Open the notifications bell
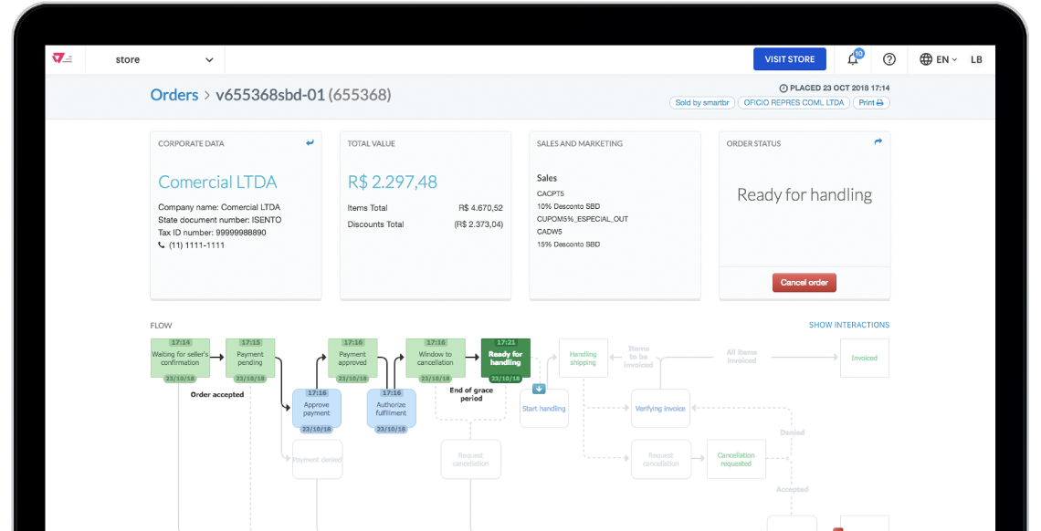This screenshot has height=531, width=1041. pyautogui.click(x=853, y=59)
